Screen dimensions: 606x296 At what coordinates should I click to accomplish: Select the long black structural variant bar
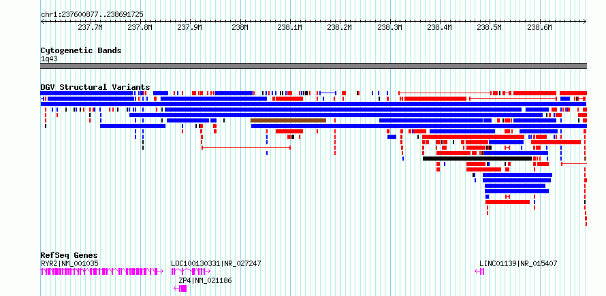tap(477, 159)
